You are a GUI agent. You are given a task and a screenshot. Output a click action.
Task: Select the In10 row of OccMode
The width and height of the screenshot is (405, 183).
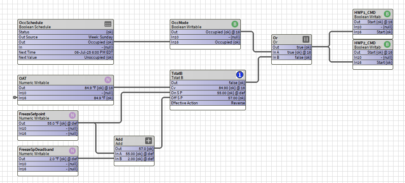point(205,37)
